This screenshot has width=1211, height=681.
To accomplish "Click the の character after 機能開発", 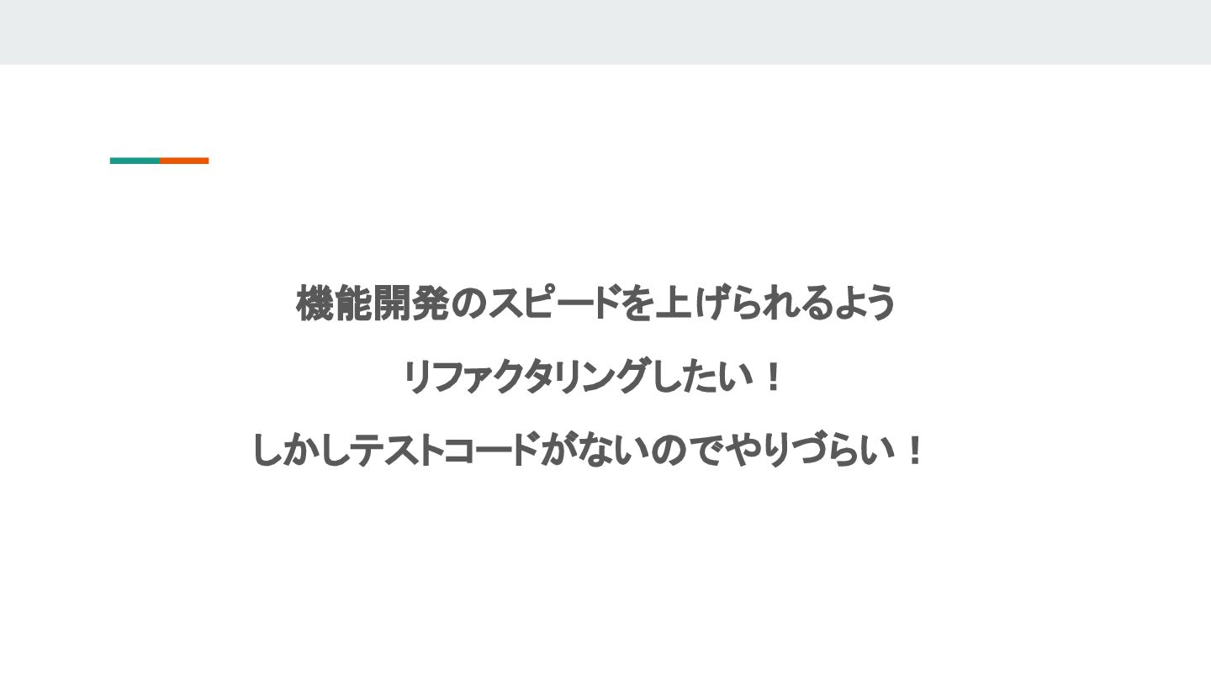I will click(468, 304).
